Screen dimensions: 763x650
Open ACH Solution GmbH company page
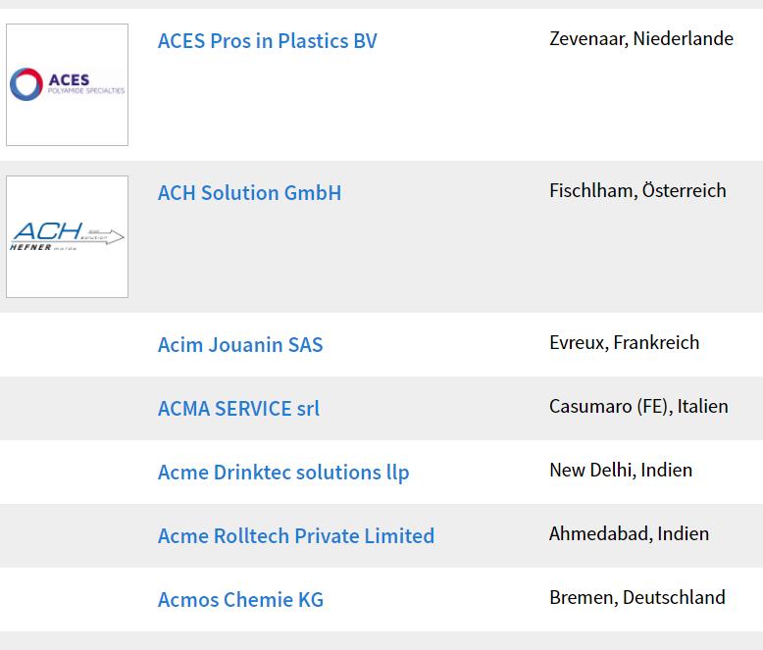(250, 193)
